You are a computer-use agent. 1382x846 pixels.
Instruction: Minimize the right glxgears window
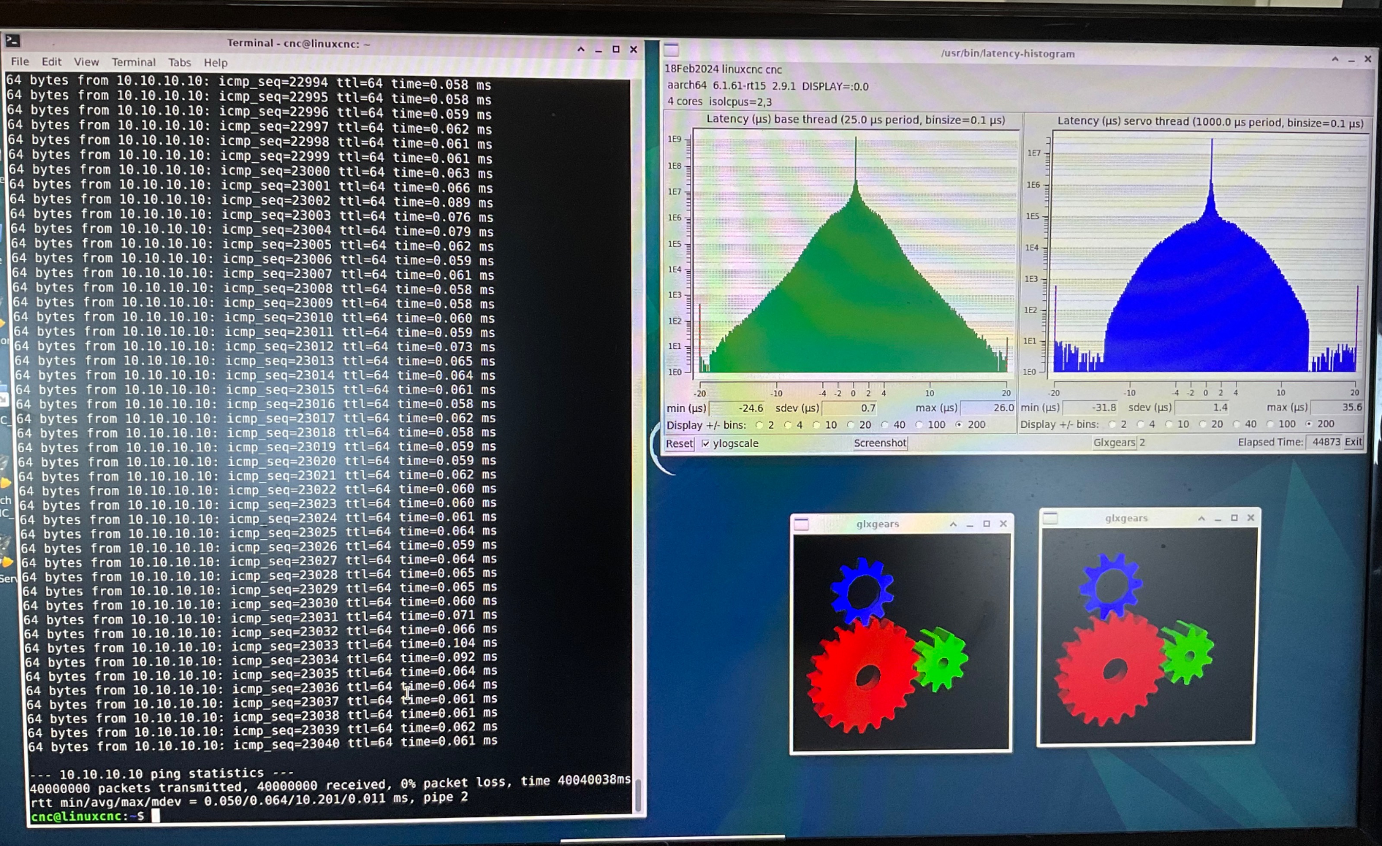pyautogui.click(x=1217, y=519)
